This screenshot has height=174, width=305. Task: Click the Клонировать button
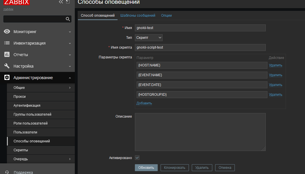click(175, 168)
